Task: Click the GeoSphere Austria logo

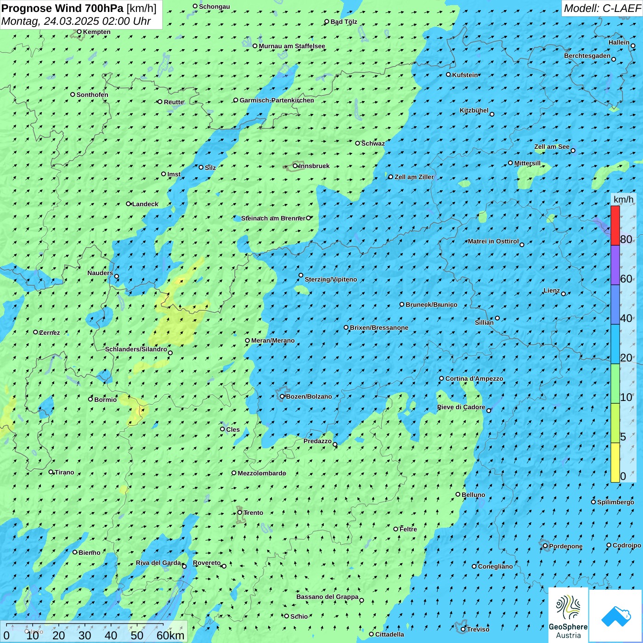Action: [x=568, y=615]
